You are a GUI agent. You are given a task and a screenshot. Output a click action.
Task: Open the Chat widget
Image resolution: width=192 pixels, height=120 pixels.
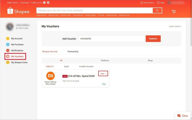point(182,116)
